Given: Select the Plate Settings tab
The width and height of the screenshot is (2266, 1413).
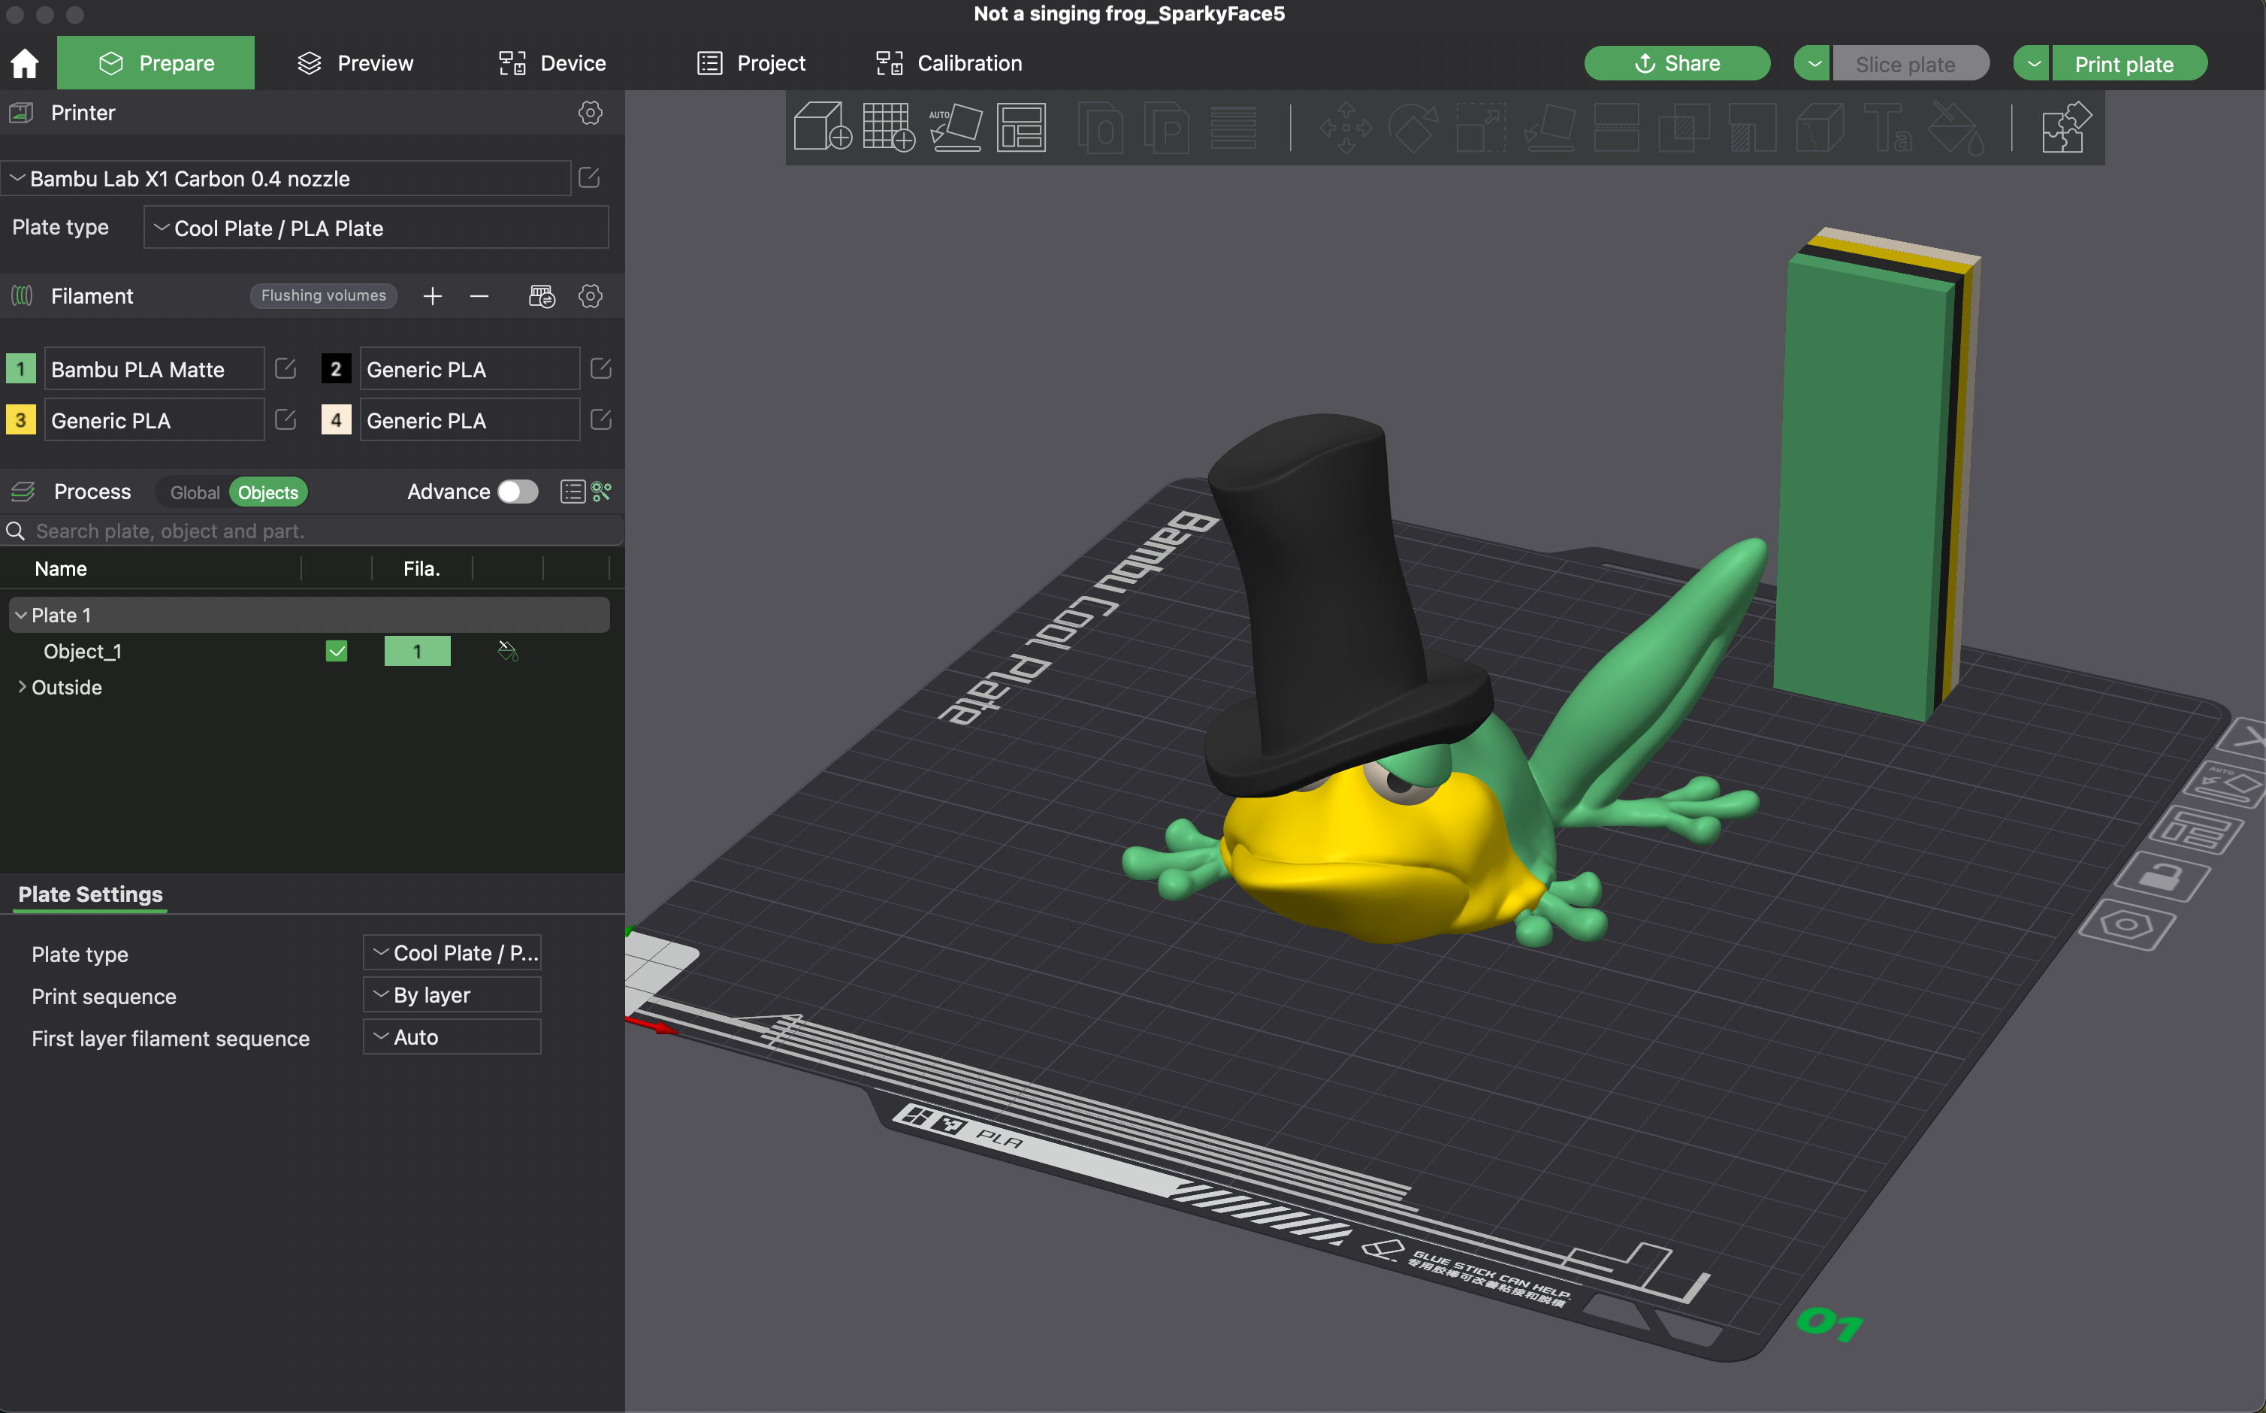Looking at the screenshot, I should click(91, 894).
